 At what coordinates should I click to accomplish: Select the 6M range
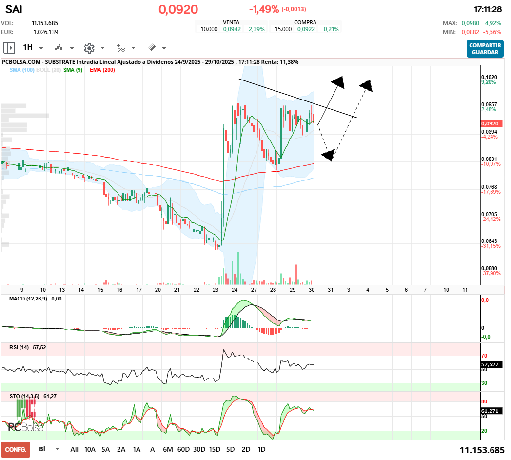click(168, 449)
